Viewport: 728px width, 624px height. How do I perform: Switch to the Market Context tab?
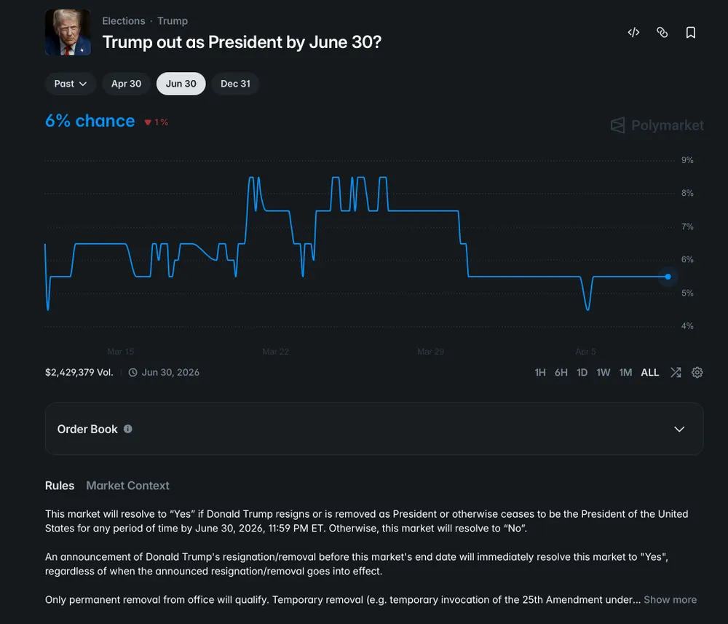(127, 486)
